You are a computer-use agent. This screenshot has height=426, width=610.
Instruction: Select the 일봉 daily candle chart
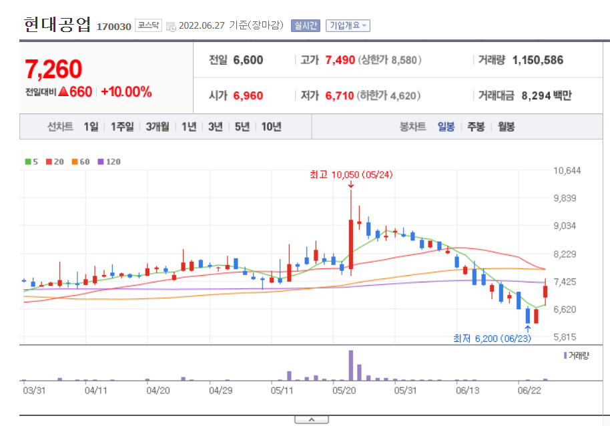(446, 126)
